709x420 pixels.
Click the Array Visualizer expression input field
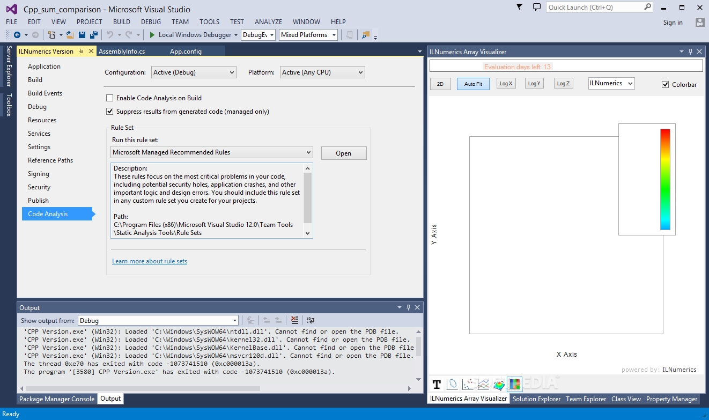566,66
